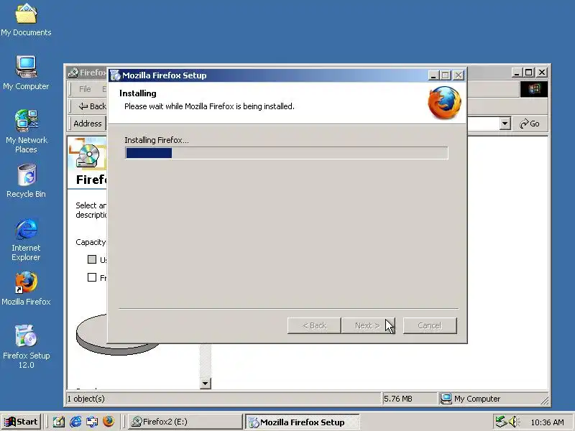Open the File menu in Explorer
Image resolution: width=575 pixels, height=431 pixels.
pyautogui.click(x=85, y=89)
